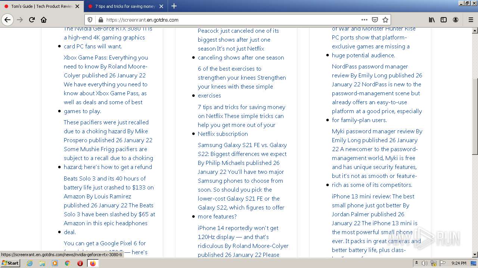Image resolution: width=478 pixels, height=268 pixels.
Task: Open a new tab
Action: pos(174,6)
